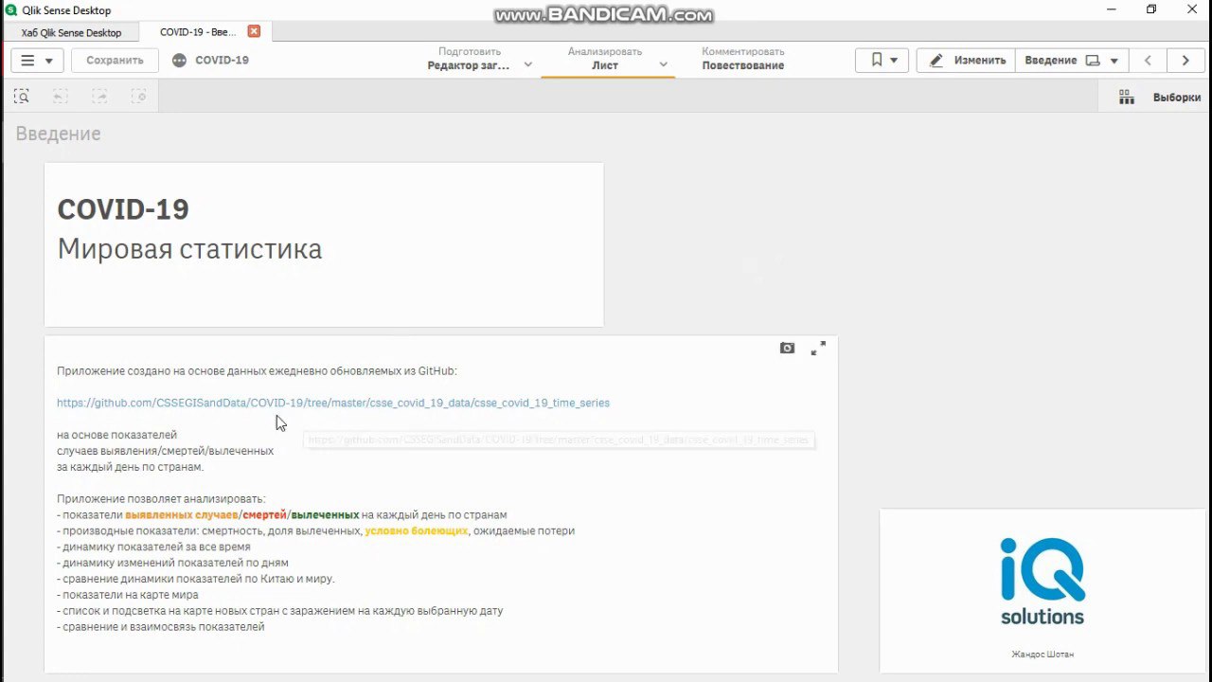The height and width of the screenshot is (682, 1212).
Task: Open the Анализировать Лист tab
Action: (x=605, y=59)
